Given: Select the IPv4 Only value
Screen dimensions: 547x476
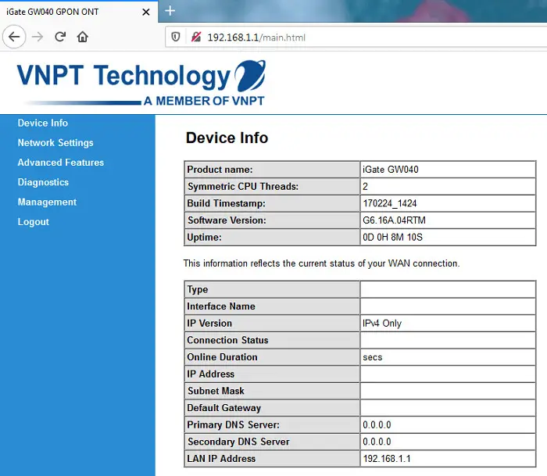Looking at the screenshot, I should point(382,324).
